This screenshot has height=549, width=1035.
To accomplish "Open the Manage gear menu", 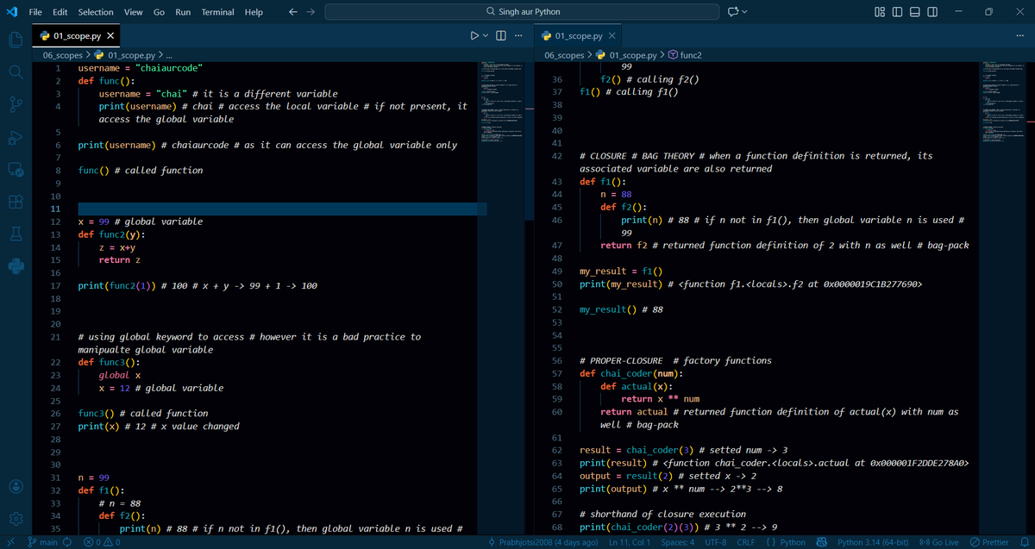I will tap(16, 520).
